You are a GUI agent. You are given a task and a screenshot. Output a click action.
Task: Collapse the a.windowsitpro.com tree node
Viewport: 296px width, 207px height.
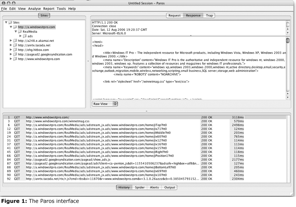point(11,27)
